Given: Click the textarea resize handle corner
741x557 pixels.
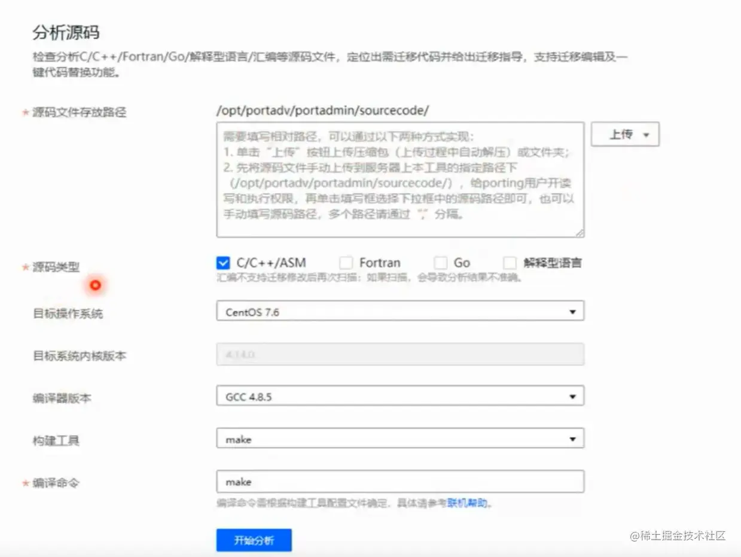Looking at the screenshot, I should pos(580,233).
